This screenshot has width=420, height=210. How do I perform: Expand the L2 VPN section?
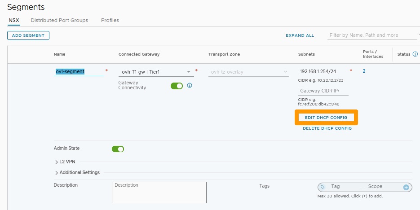[x=65, y=162]
